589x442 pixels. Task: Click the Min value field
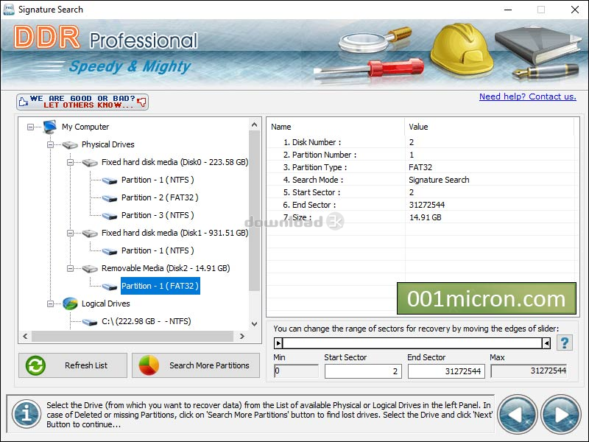point(296,371)
